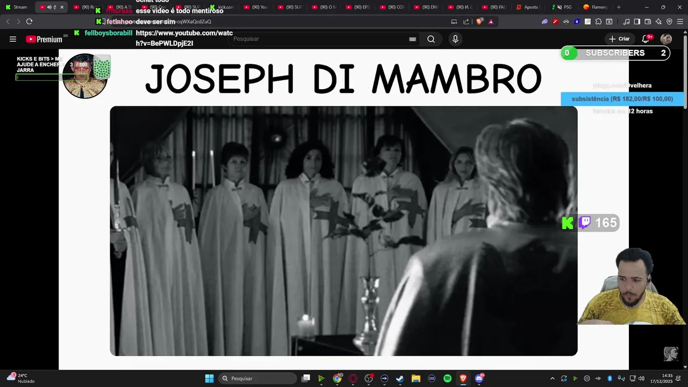Click the YouTube search magnifier button
Image resolution: width=688 pixels, height=387 pixels.
[431, 39]
